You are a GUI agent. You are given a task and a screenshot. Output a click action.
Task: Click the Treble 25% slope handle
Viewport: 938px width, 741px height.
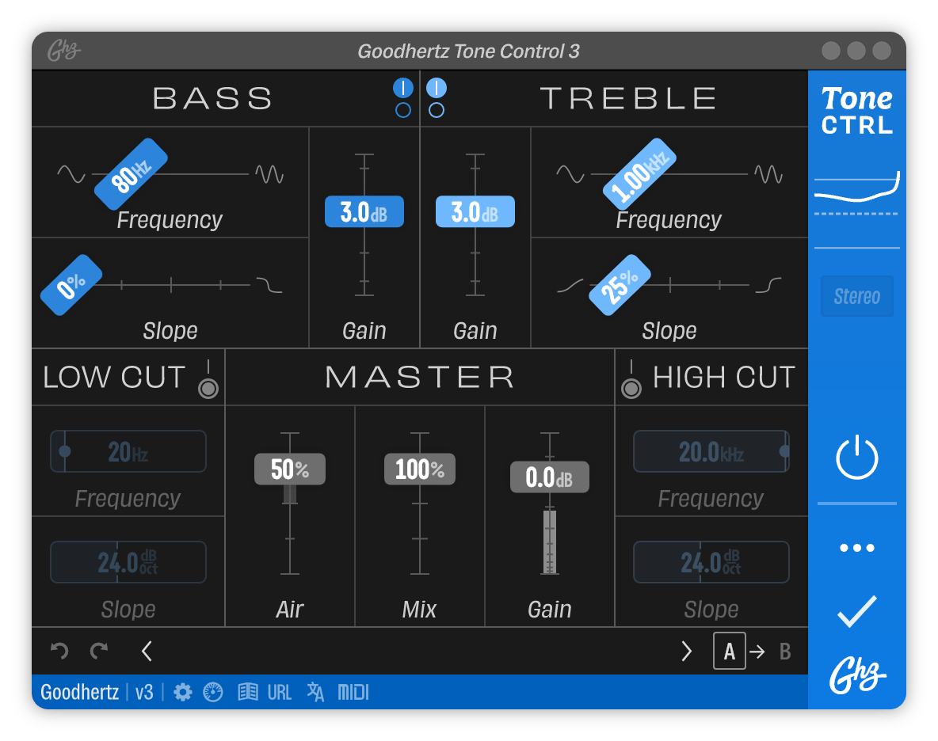pyautogui.click(x=620, y=285)
